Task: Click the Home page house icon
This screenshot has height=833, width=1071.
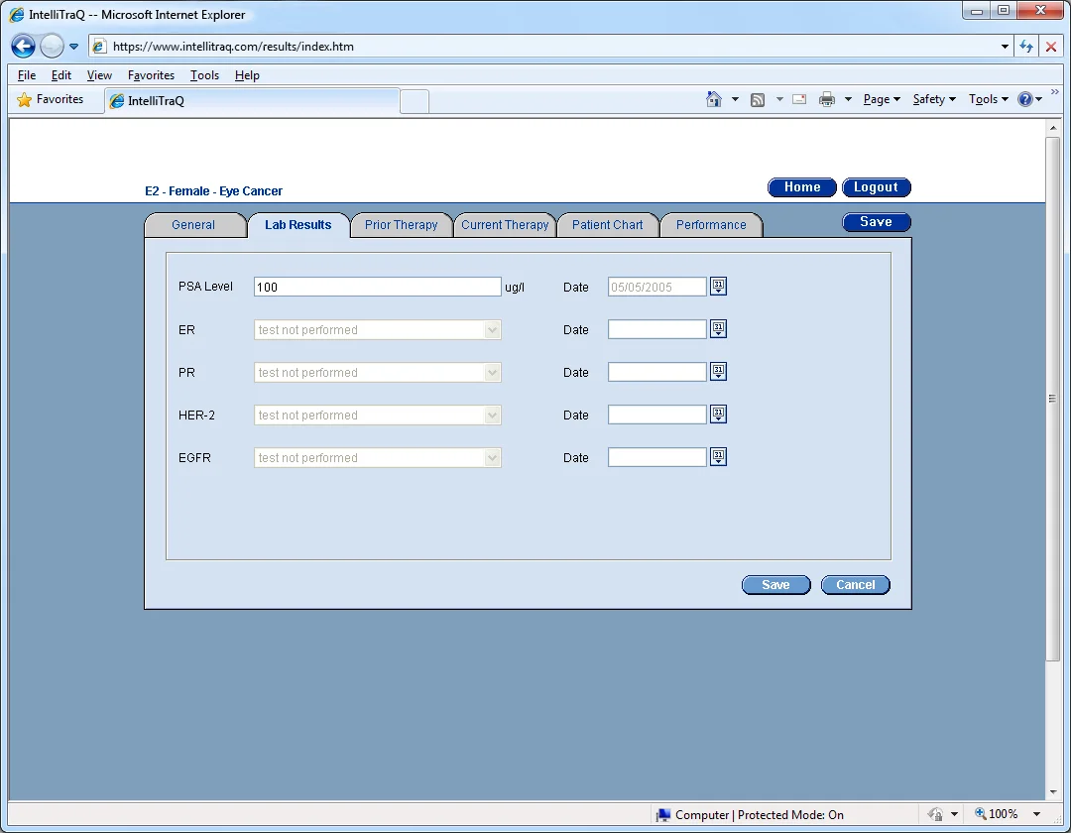Action: click(714, 99)
